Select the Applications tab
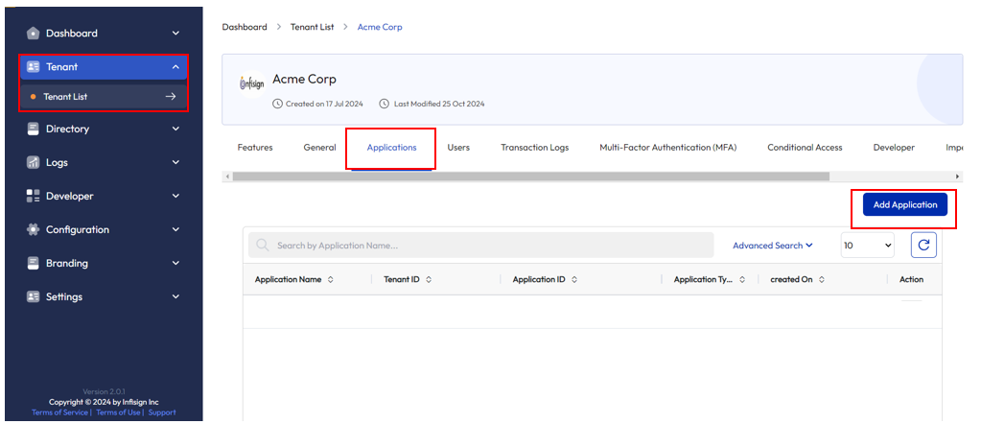Image resolution: width=981 pixels, height=424 pixels. [x=391, y=148]
